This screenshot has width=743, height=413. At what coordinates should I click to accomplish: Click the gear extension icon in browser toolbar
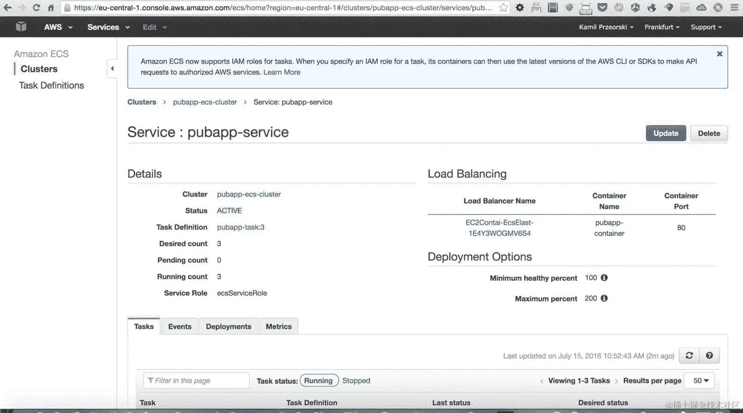520,7
